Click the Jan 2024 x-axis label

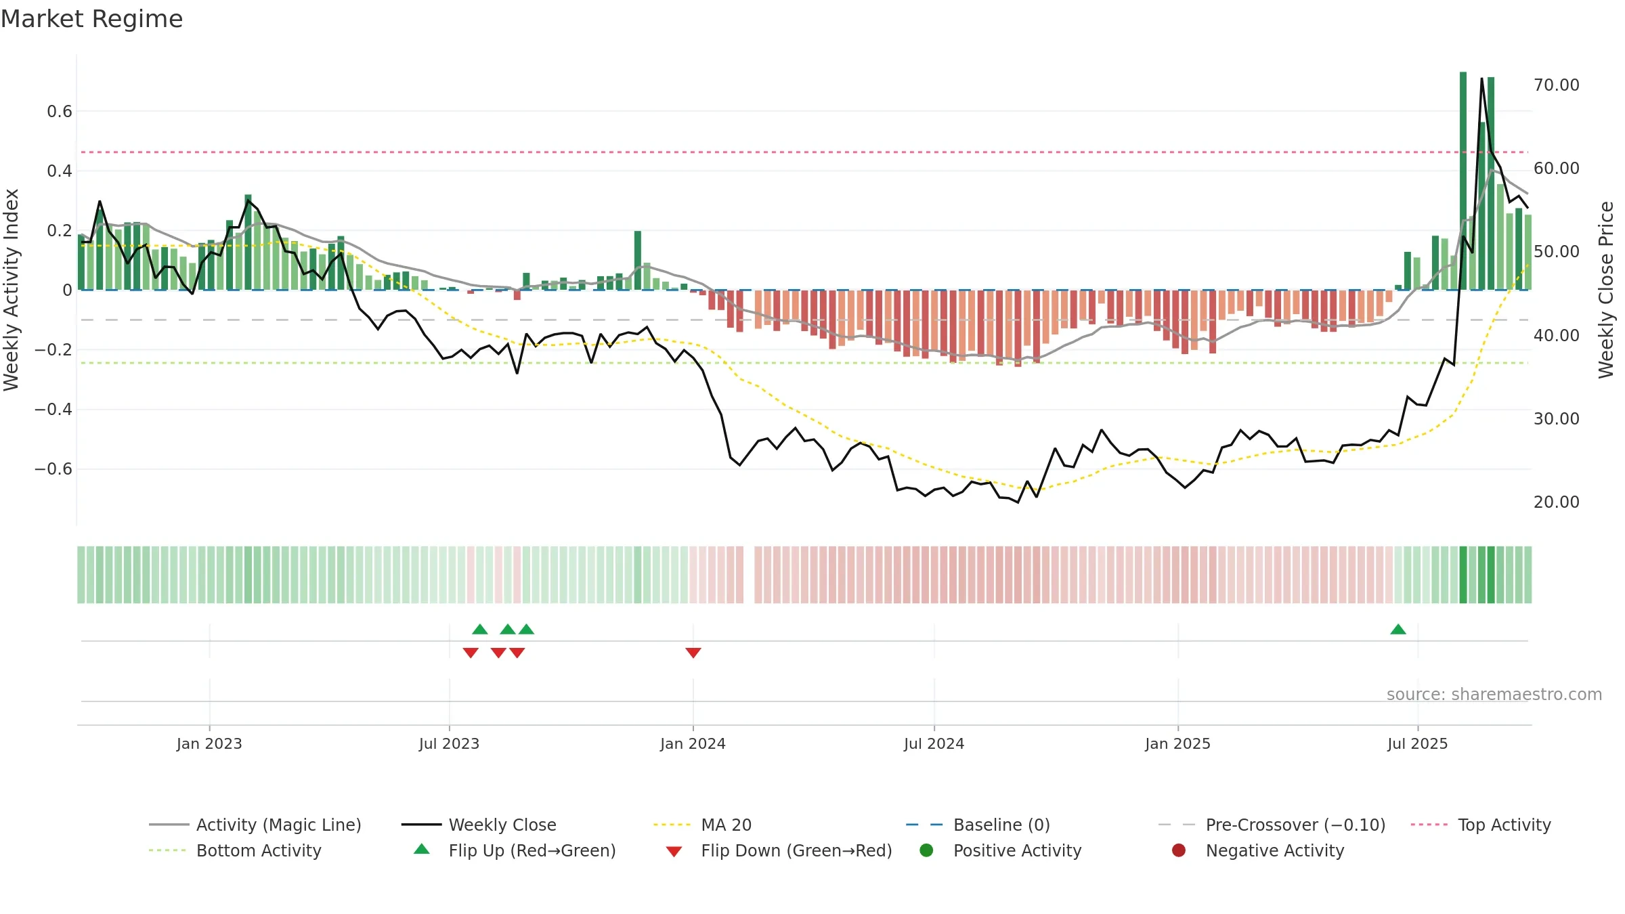[x=693, y=743]
